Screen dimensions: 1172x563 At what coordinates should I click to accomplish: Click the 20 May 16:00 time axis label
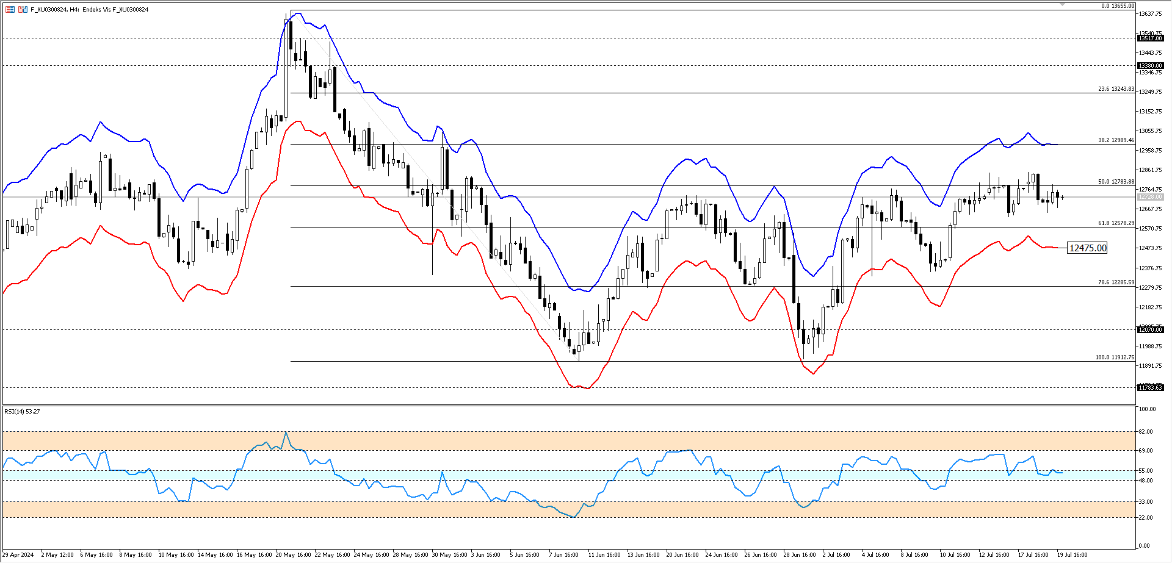[x=293, y=555]
